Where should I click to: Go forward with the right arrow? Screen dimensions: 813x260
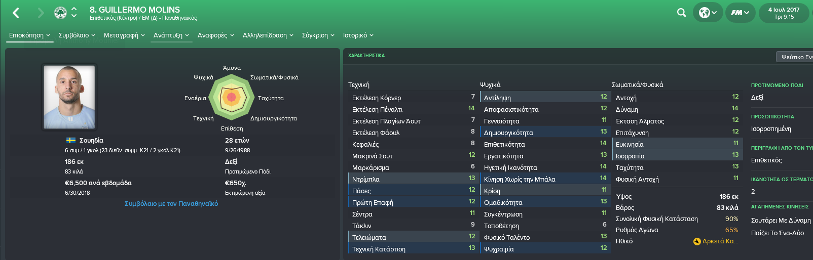pos(41,13)
